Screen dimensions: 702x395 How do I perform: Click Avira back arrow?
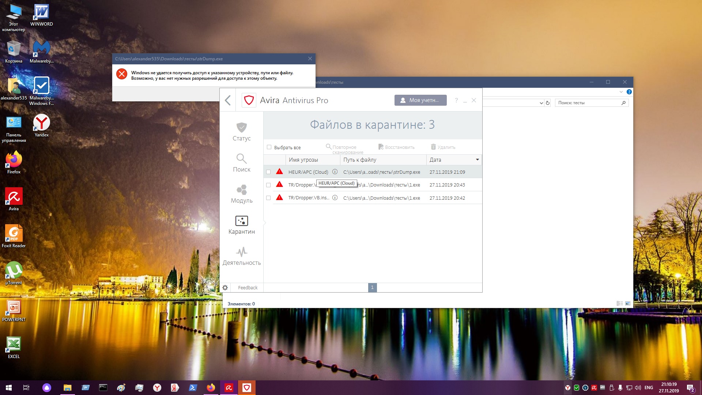tap(228, 100)
